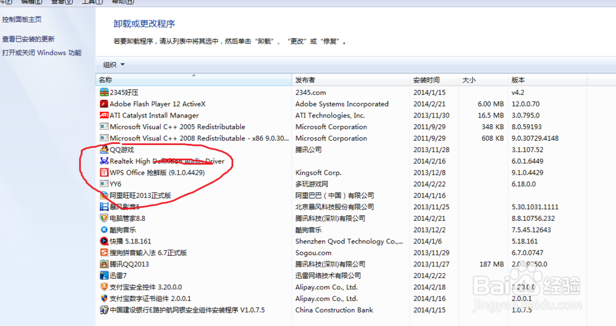
Task: Click the 16.5 MB size cell
Action: click(x=490, y=115)
